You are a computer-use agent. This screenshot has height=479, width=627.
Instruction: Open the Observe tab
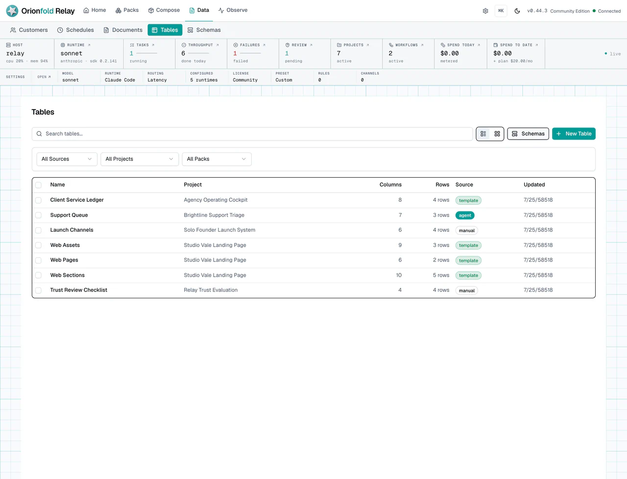pos(233,10)
